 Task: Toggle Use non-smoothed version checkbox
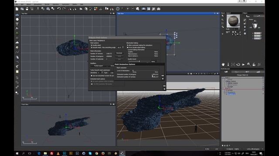[x=92, y=75]
